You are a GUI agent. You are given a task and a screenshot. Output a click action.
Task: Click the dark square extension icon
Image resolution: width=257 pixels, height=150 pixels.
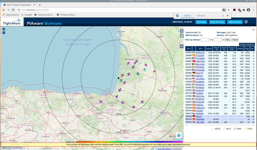point(235,10)
